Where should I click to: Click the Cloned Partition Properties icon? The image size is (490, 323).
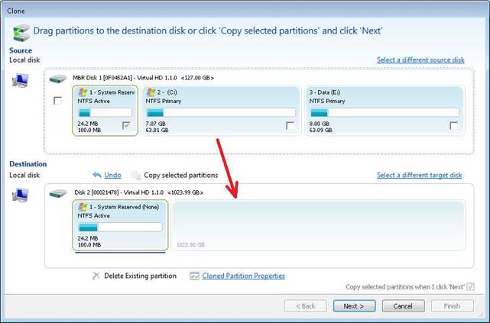click(195, 276)
